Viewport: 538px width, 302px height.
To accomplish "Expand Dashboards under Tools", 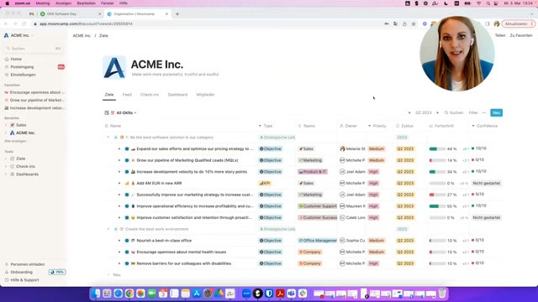I will [6, 174].
